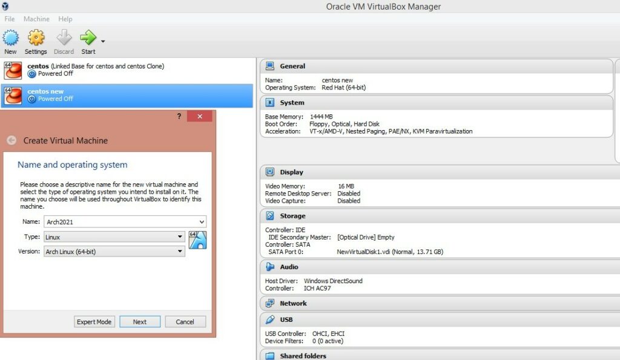Open the System section header
Viewport: 620px width, 360px height.
pos(436,102)
